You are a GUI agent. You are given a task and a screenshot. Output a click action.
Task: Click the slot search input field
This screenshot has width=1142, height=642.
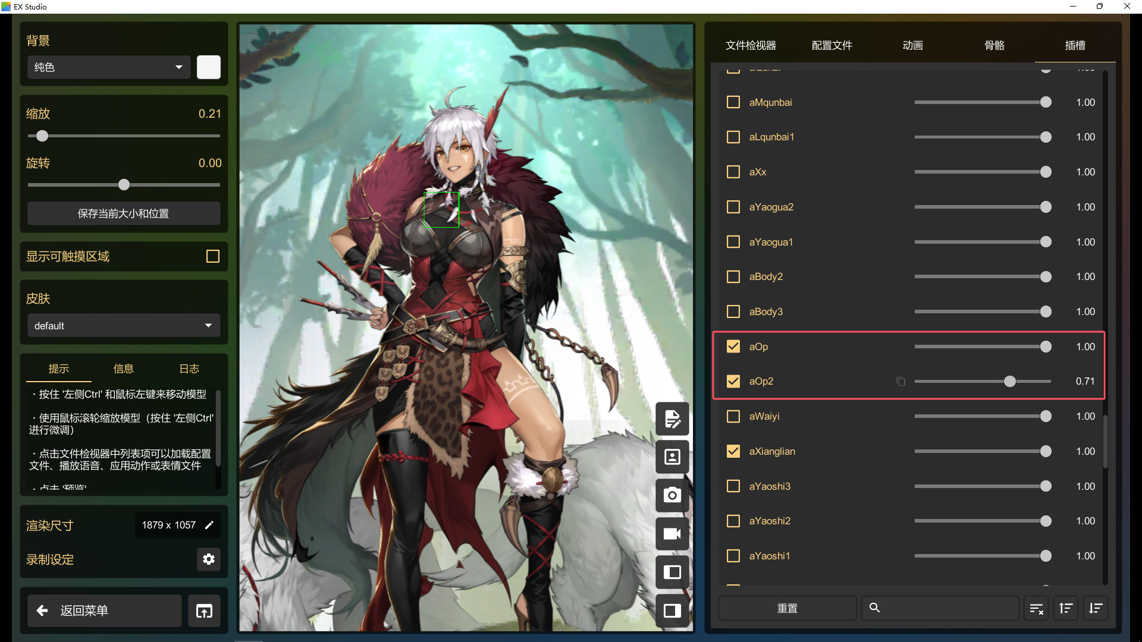(x=946, y=608)
